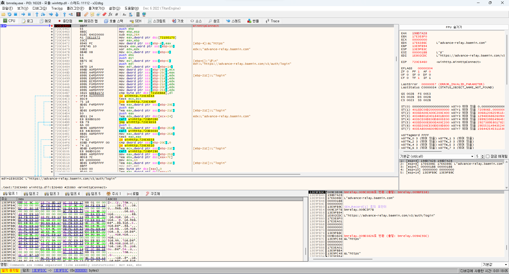
Task: Click the Step Over icon
Action: click(43, 14)
